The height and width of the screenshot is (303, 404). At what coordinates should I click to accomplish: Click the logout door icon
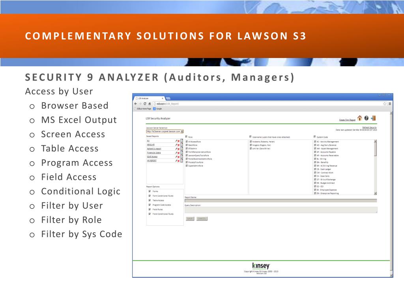[x=373, y=118]
